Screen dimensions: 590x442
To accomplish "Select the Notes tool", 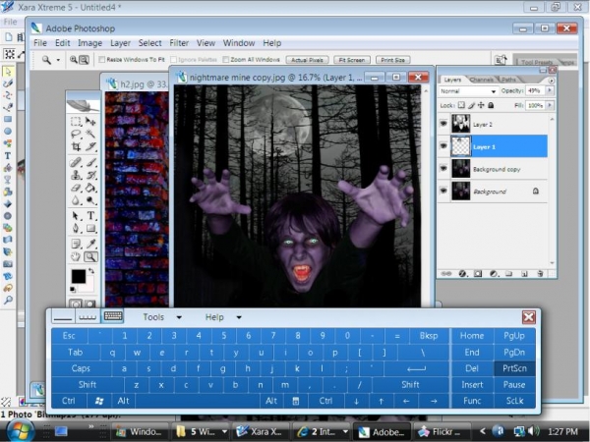I will click(76, 244).
